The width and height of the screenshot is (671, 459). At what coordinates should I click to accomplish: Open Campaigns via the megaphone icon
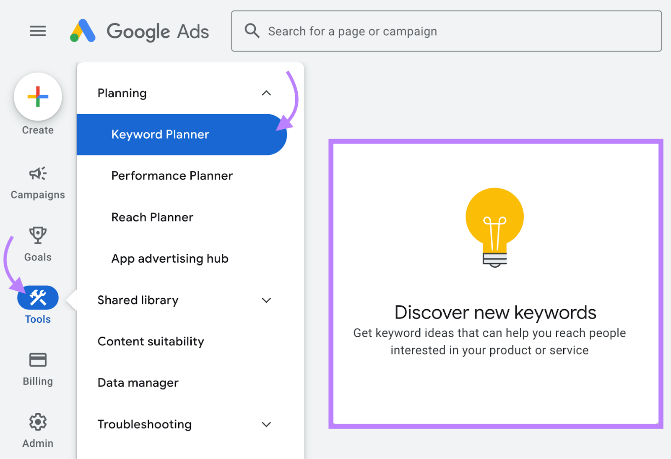pos(38,174)
